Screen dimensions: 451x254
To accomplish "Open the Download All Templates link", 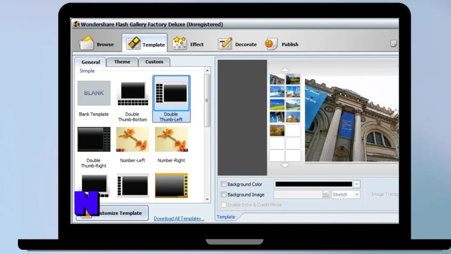I will click(179, 218).
